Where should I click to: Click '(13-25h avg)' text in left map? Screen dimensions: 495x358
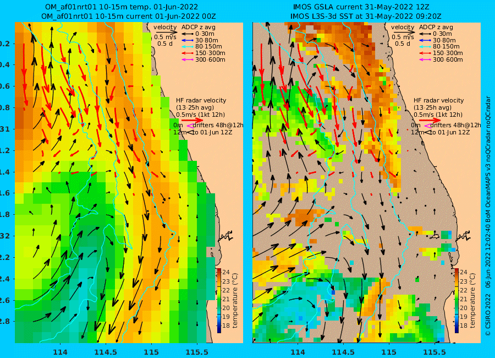195,107
